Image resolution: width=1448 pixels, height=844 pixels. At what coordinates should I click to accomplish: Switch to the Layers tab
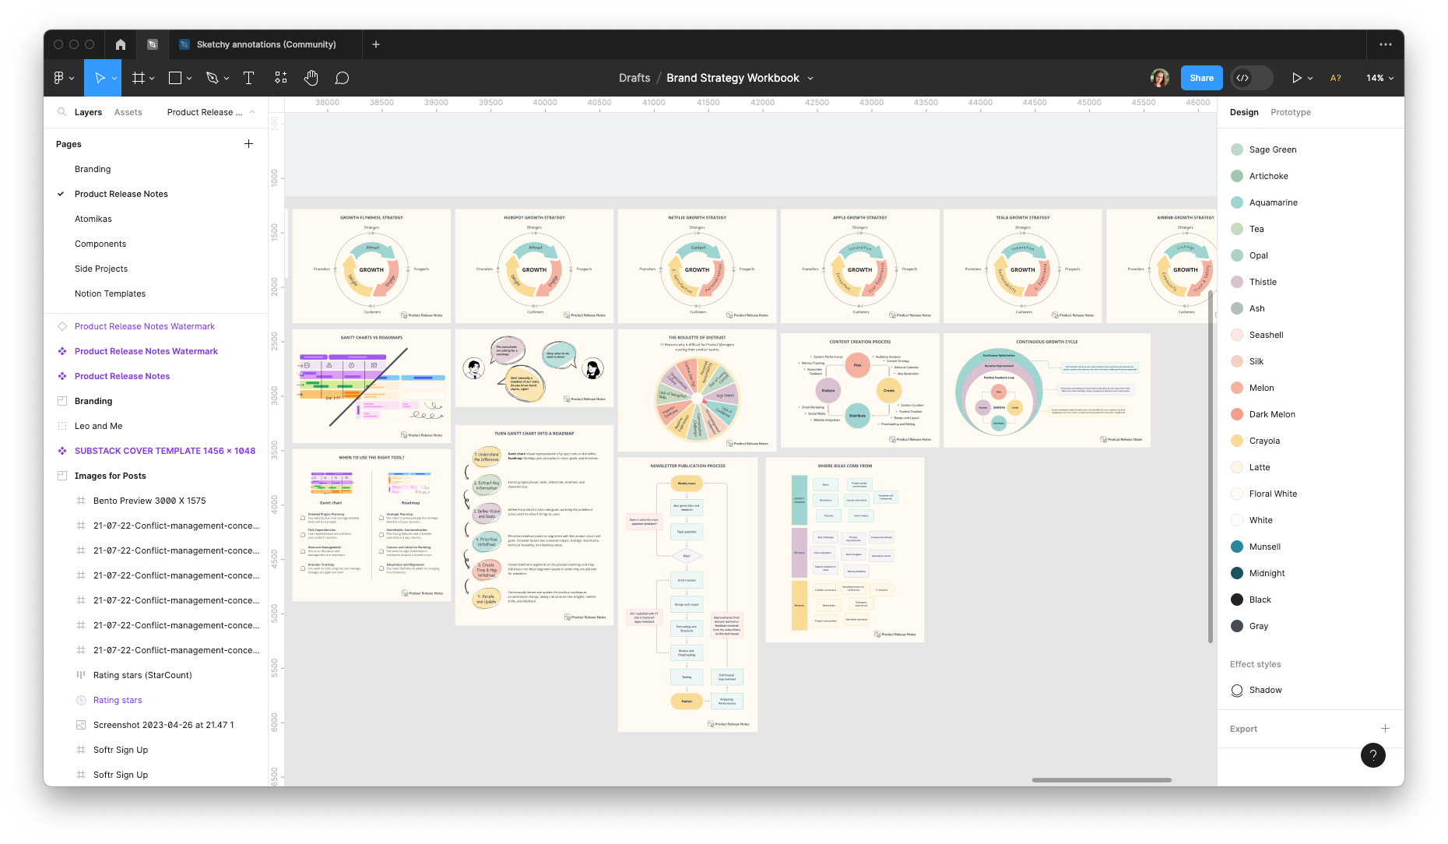point(88,112)
